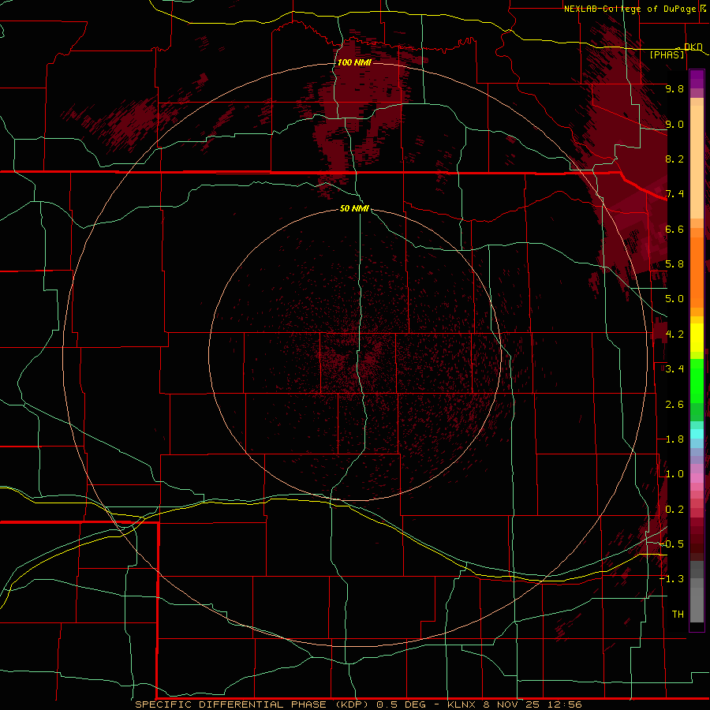
Task: Click the 50 NMI range ring label
Action: click(354, 208)
